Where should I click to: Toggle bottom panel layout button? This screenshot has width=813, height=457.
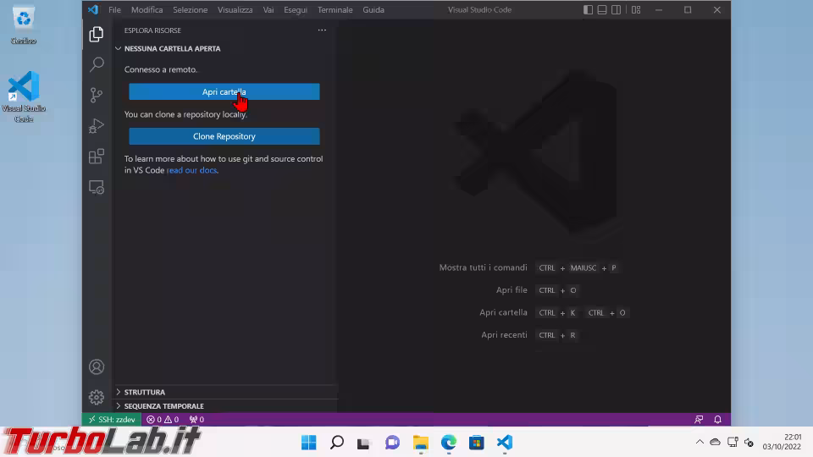pos(602,10)
